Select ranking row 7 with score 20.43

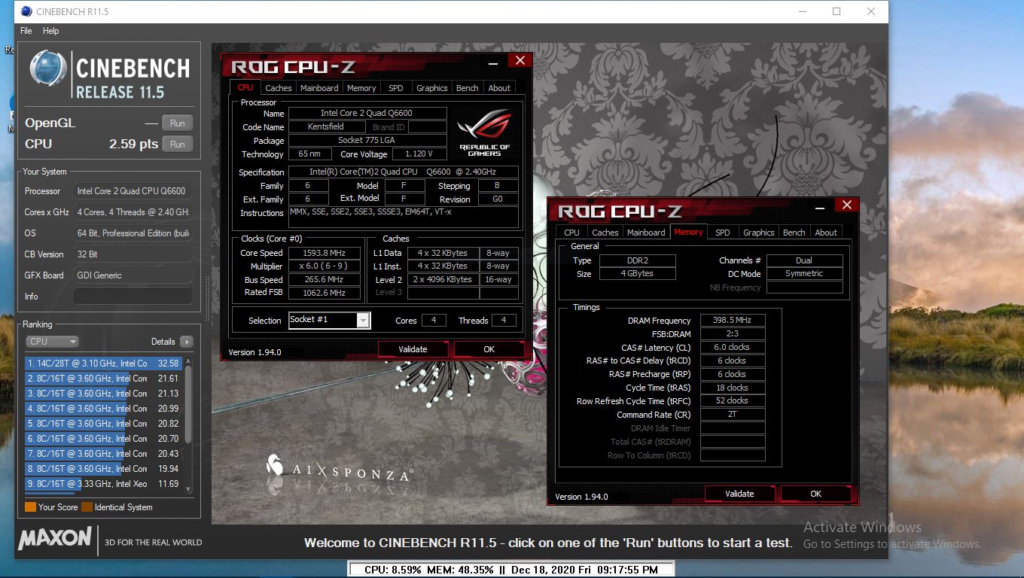[104, 454]
